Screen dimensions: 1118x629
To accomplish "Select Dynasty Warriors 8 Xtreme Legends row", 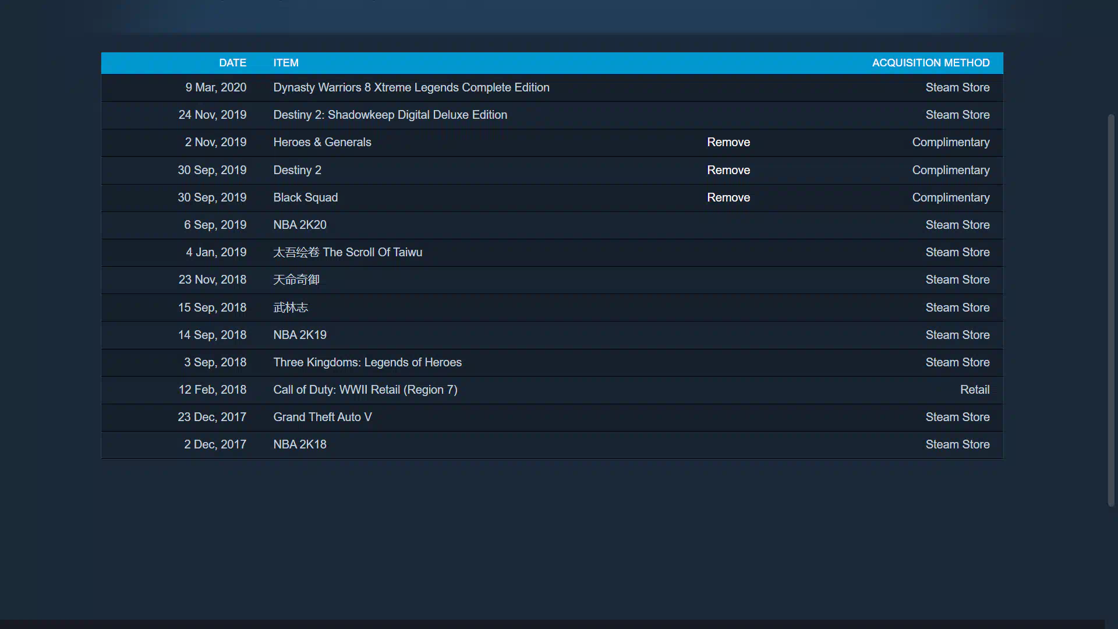I will point(411,87).
